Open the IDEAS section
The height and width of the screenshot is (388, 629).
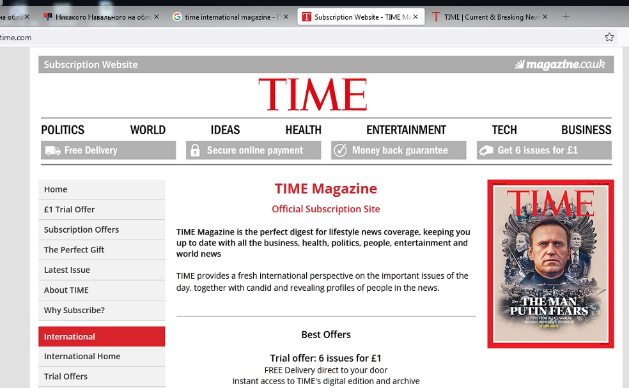tap(225, 130)
